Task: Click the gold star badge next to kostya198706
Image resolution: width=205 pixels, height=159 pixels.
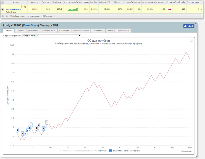Action: [x=25, y=7]
